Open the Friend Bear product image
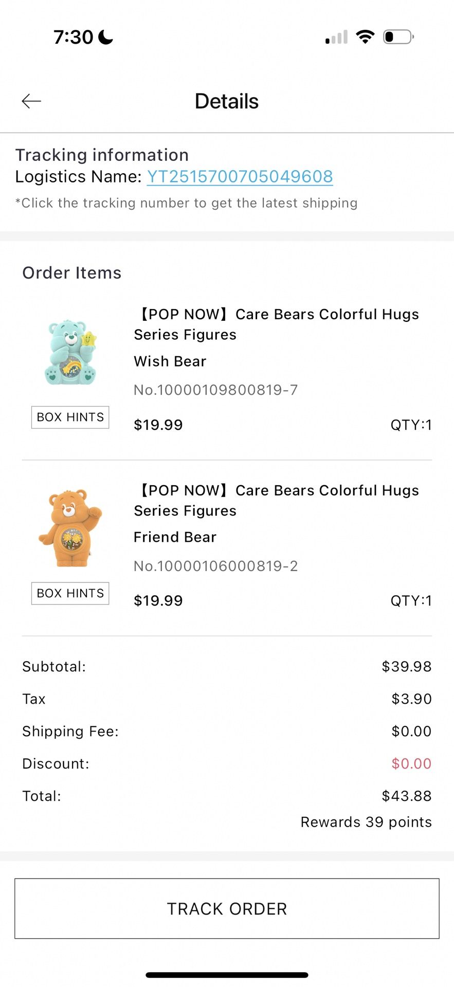Viewport: 454px width, 987px height. (70, 527)
